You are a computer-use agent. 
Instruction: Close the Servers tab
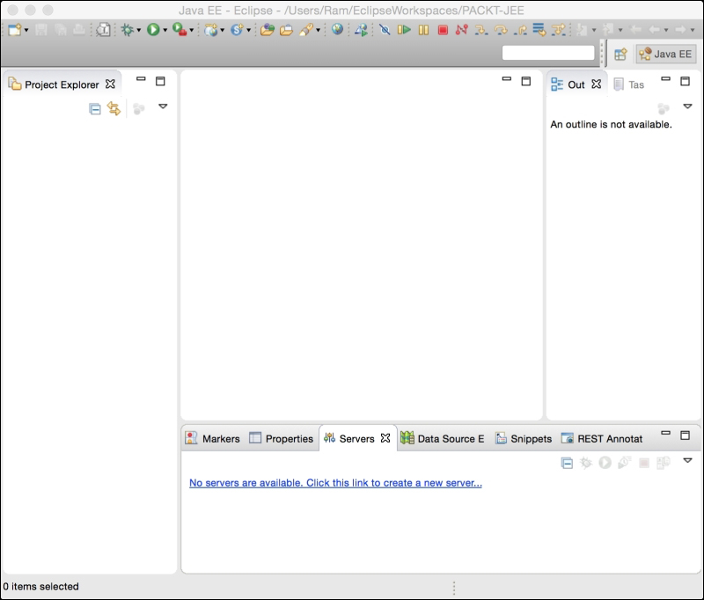point(385,438)
